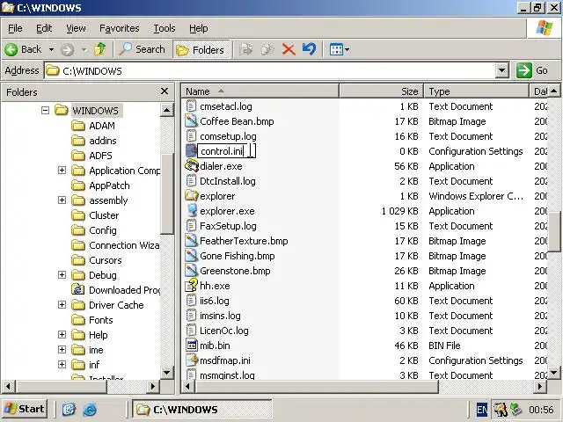The width and height of the screenshot is (563, 422).
Task: Open the Back history dropdown arrow
Action: 51,49
